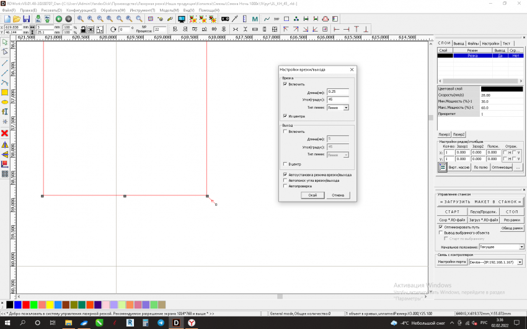Click the № Процесса input field
This screenshot has height=329, width=527.
pos(160,30)
